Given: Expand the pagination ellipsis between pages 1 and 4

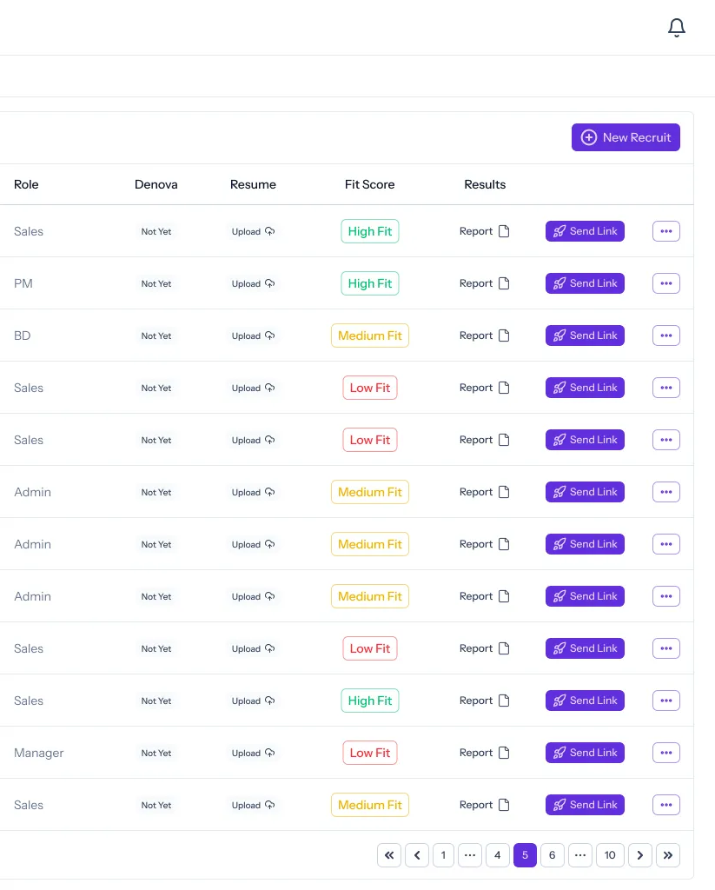Looking at the screenshot, I should click(x=470, y=854).
